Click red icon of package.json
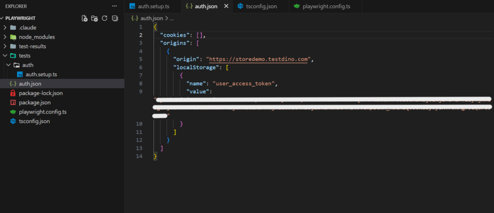This screenshot has height=213, width=494. pos(13,103)
